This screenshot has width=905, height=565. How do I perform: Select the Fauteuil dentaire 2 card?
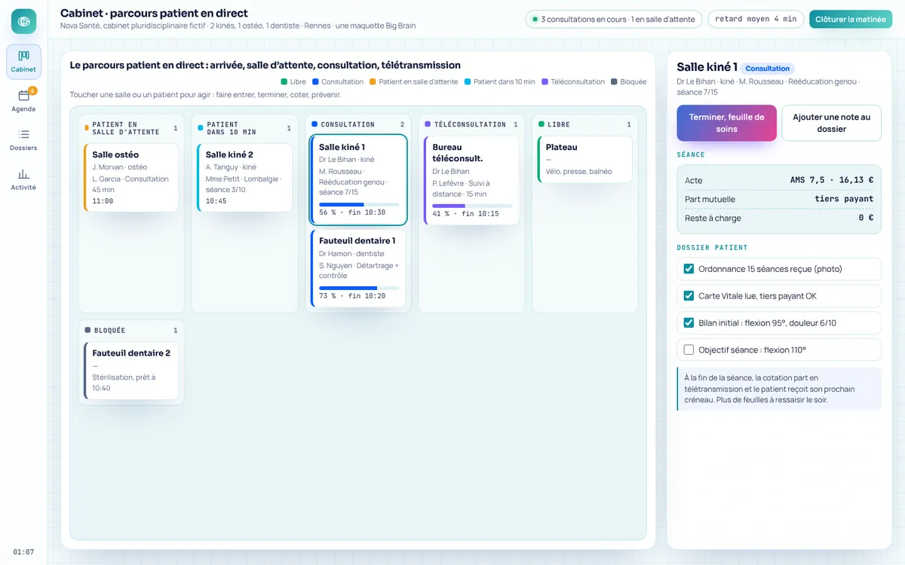130,370
